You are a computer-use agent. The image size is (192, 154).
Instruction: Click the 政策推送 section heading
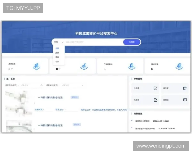(x=138, y=114)
